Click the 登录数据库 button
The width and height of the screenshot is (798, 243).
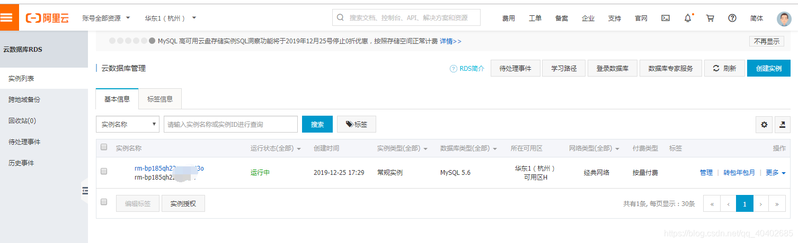click(613, 68)
